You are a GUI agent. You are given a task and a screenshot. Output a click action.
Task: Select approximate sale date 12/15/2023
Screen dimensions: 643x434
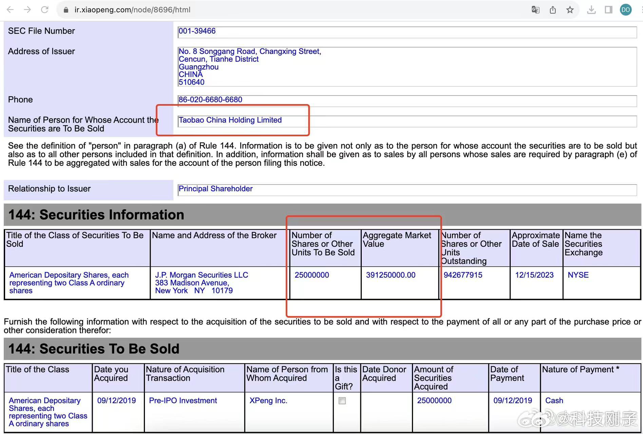534,275
